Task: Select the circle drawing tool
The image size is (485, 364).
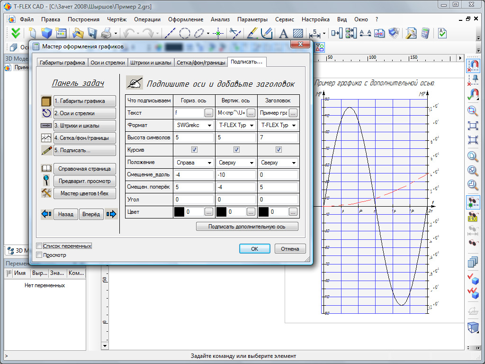Action: point(185,33)
